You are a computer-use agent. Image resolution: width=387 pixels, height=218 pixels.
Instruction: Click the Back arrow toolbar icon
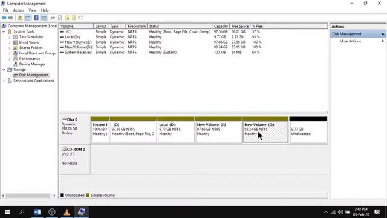point(4,18)
